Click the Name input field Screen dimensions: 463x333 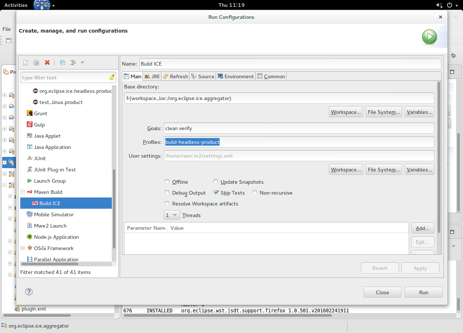(290, 63)
